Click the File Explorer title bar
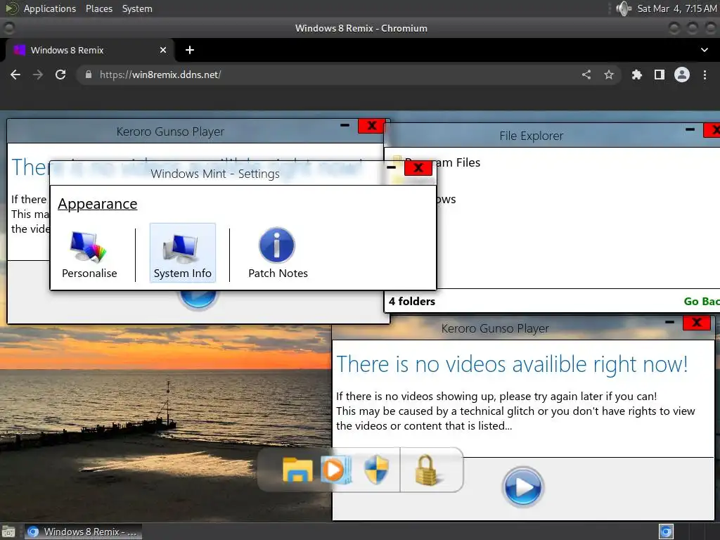The width and height of the screenshot is (720, 540). [532, 136]
